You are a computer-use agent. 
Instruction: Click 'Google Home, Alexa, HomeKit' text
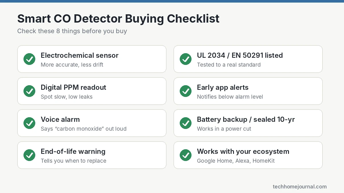click(236, 161)
